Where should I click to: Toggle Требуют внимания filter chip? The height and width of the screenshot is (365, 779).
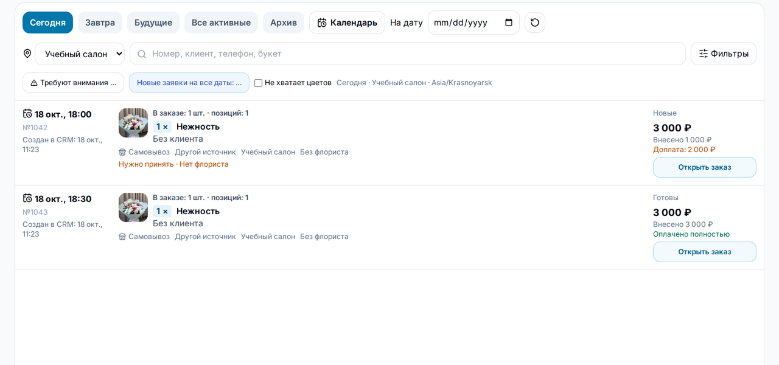(x=73, y=83)
